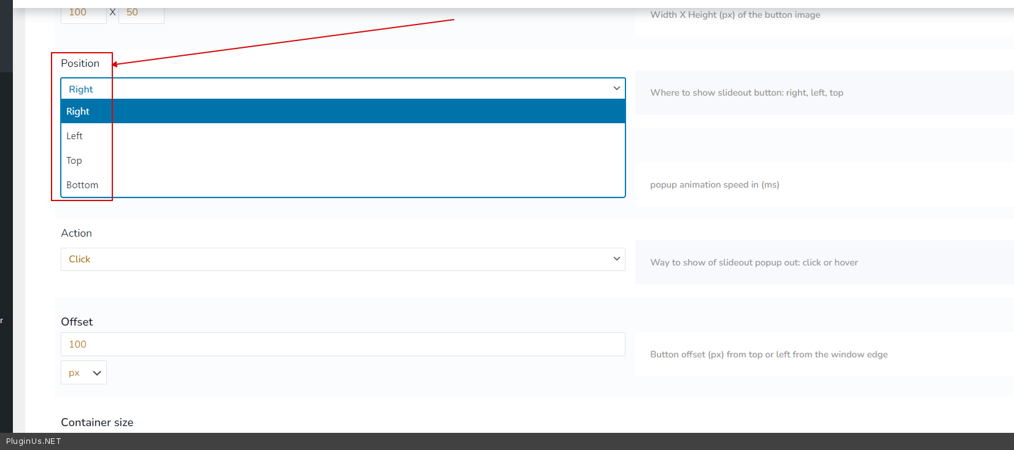Screen dimensions: 1014x450
Task: Click the Position field label
Action: (x=80, y=63)
